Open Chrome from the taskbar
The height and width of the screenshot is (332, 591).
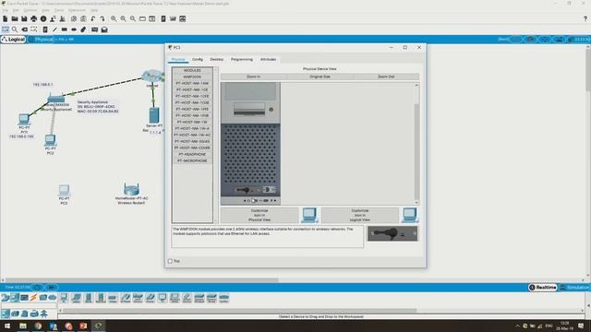tap(38, 326)
